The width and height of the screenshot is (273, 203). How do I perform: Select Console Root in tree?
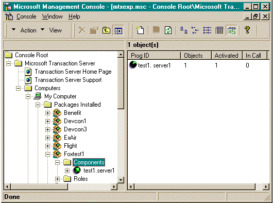[x=31, y=55]
